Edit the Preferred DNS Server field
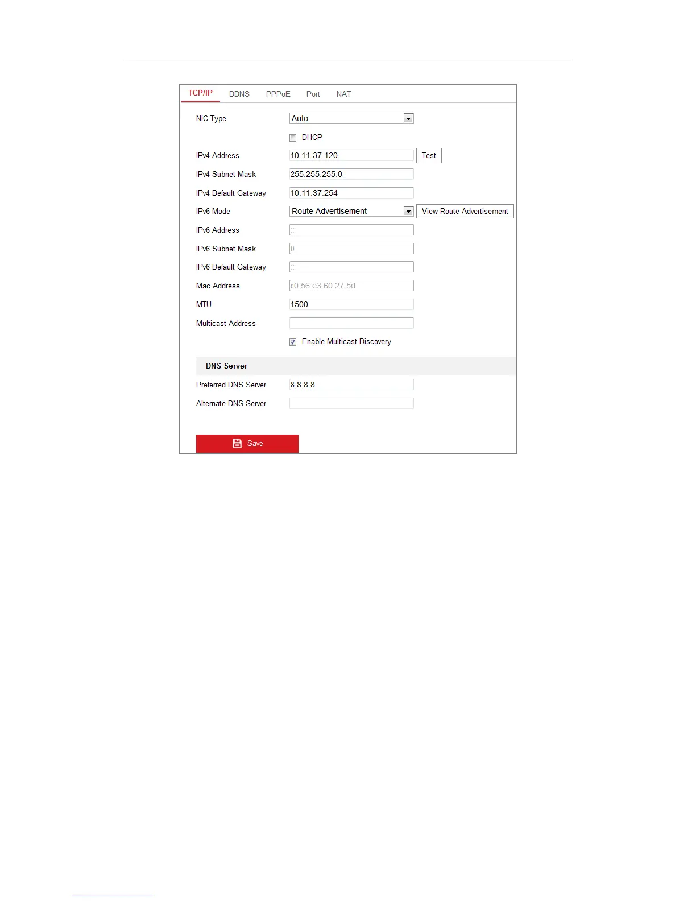Viewport: 696px width, 901px height. pyautogui.click(x=351, y=385)
